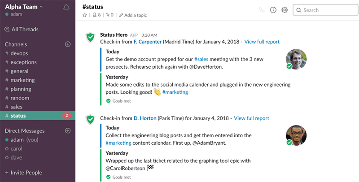Click the Direct Messages section header

[25, 131]
